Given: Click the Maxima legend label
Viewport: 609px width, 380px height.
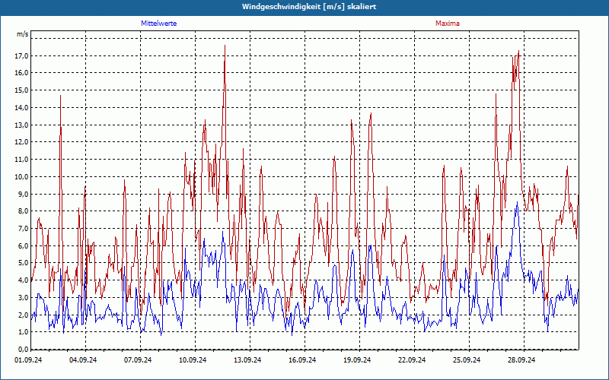Looking at the screenshot, I should tap(448, 24).
